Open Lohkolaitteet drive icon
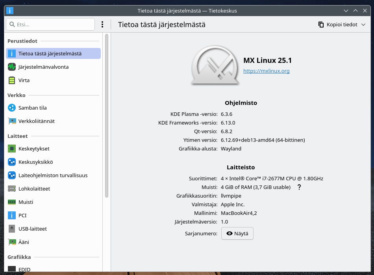This screenshot has width=374, height=275. [x=12, y=189]
